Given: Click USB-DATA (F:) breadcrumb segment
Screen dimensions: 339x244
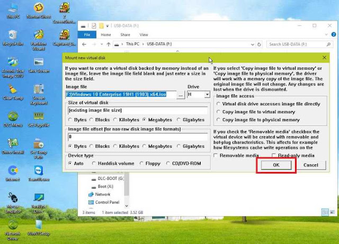Looking at the screenshot, I should pyautogui.click(x=159, y=44).
